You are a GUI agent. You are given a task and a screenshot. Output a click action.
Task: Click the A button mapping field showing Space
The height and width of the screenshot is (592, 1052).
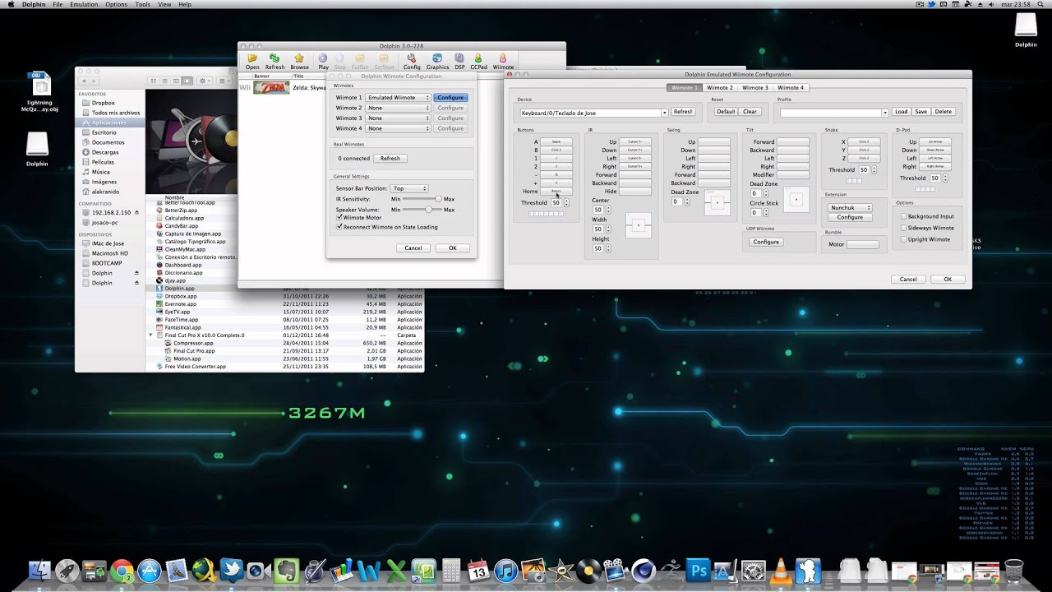pos(556,142)
